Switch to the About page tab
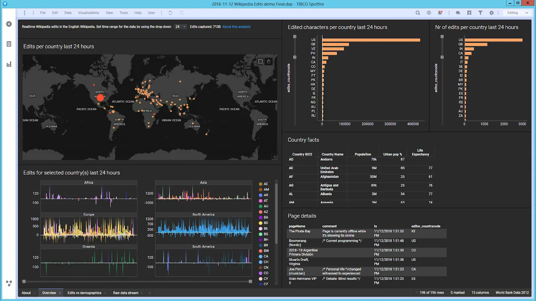 coord(26,293)
